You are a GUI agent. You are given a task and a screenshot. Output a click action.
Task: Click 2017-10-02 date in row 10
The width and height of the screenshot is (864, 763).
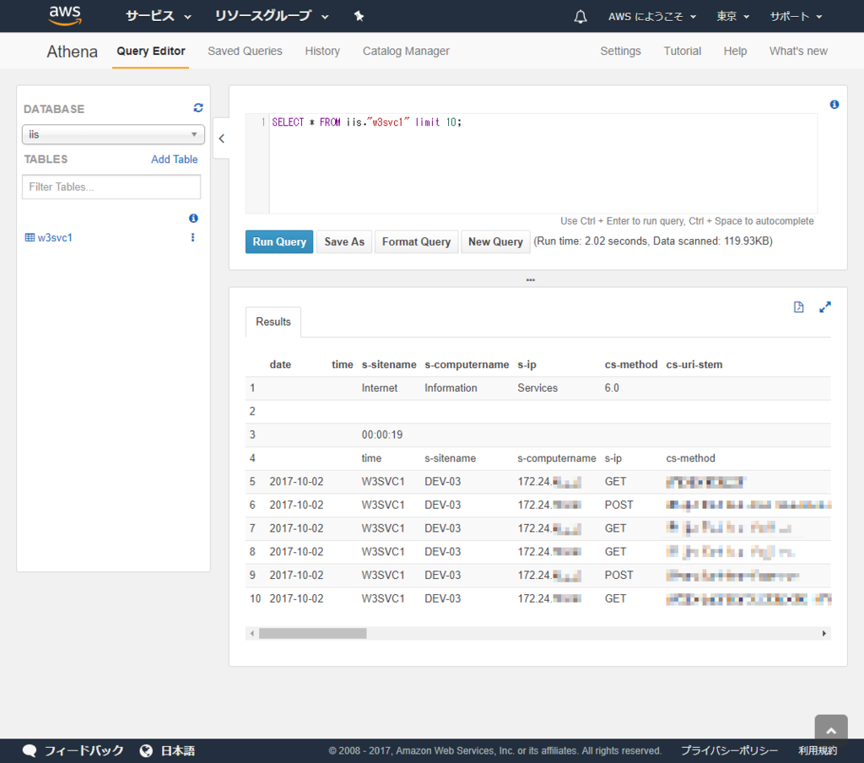[x=296, y=598]
